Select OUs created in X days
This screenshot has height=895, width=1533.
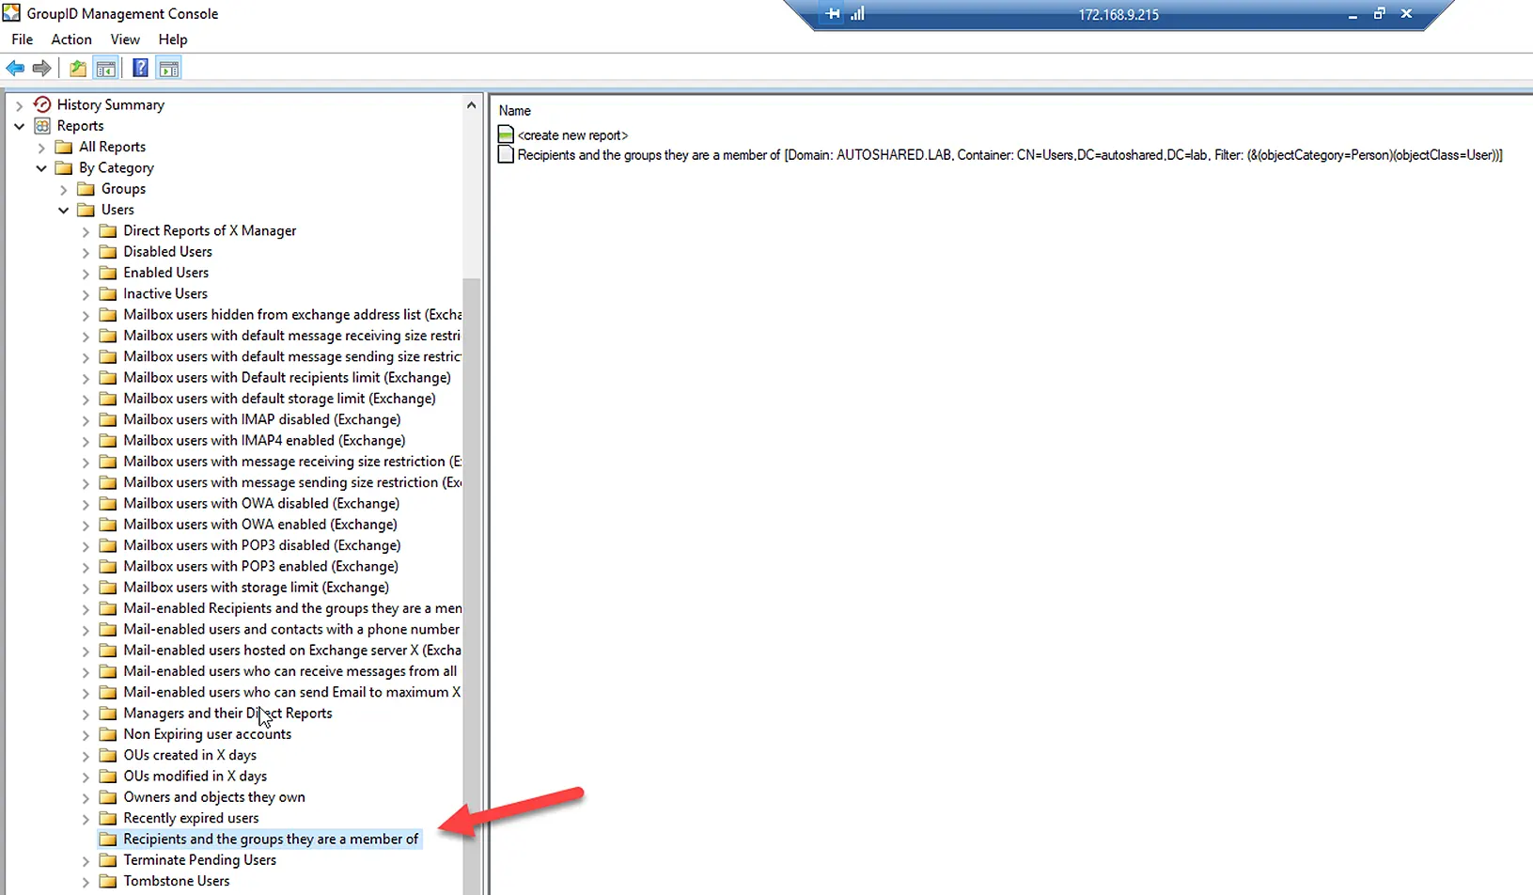(190, 755)
